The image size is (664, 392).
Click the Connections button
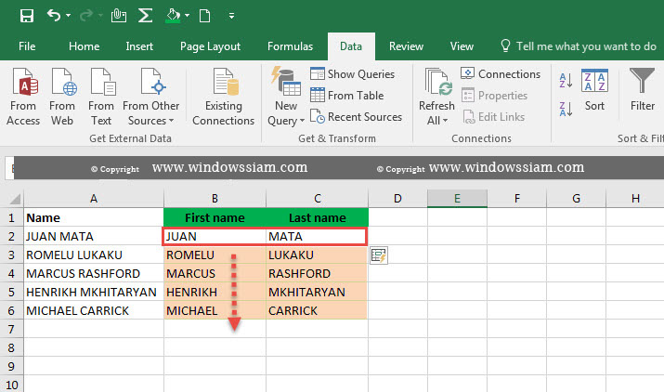tap(501, 74)
